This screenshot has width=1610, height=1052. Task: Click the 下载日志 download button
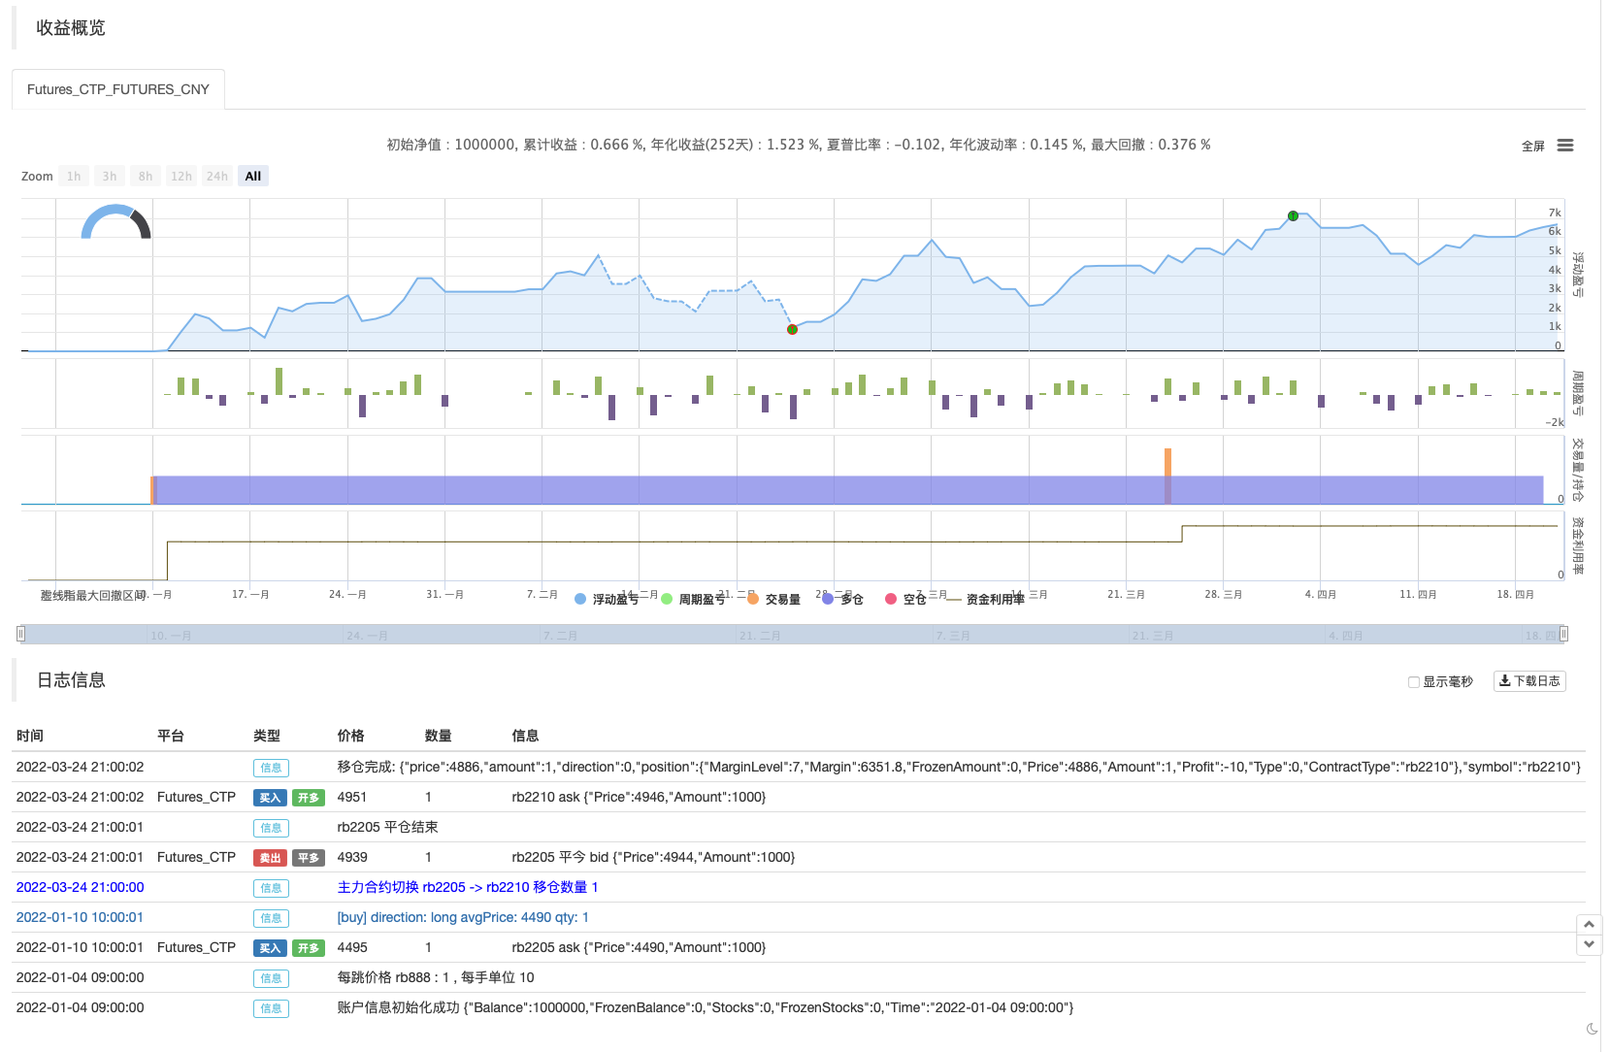(1529, 681)
